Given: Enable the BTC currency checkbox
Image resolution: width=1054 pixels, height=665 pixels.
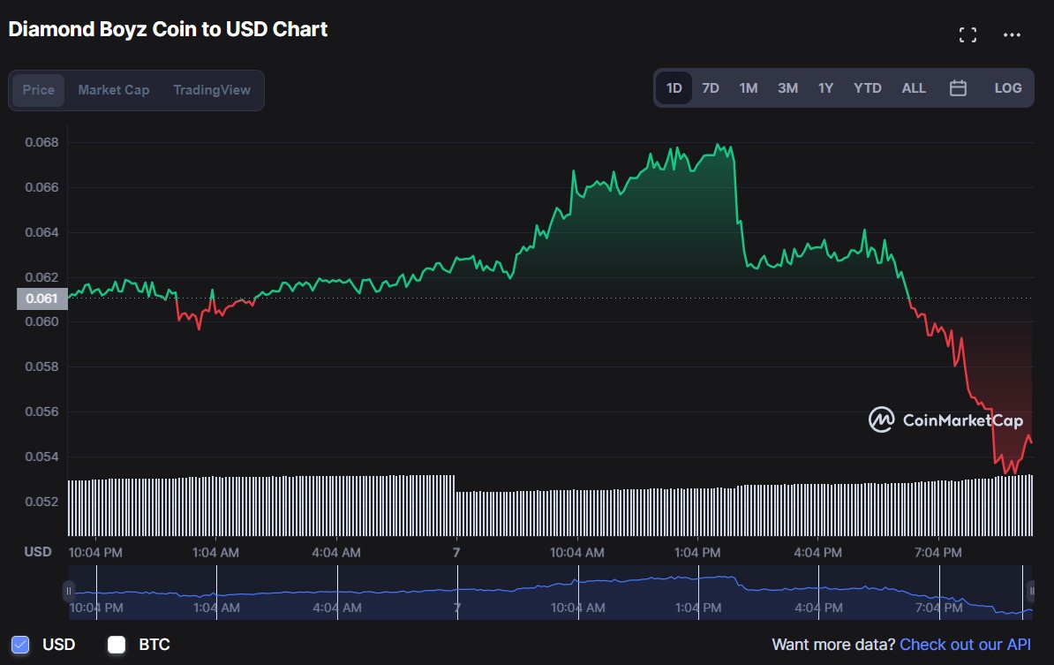Looking at the screenshot, I should click(117, 645).
